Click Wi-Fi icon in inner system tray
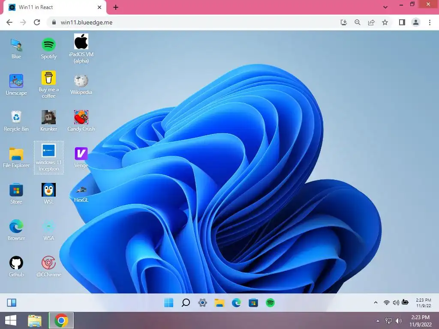The width and height of the screenshot is (439, 329). pyautogui.click(x=387, y=302)
